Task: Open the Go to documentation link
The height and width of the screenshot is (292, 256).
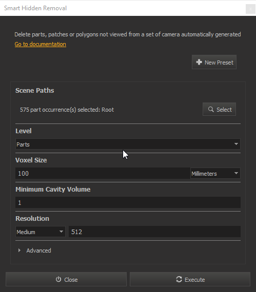Action: tap(41, 44)
